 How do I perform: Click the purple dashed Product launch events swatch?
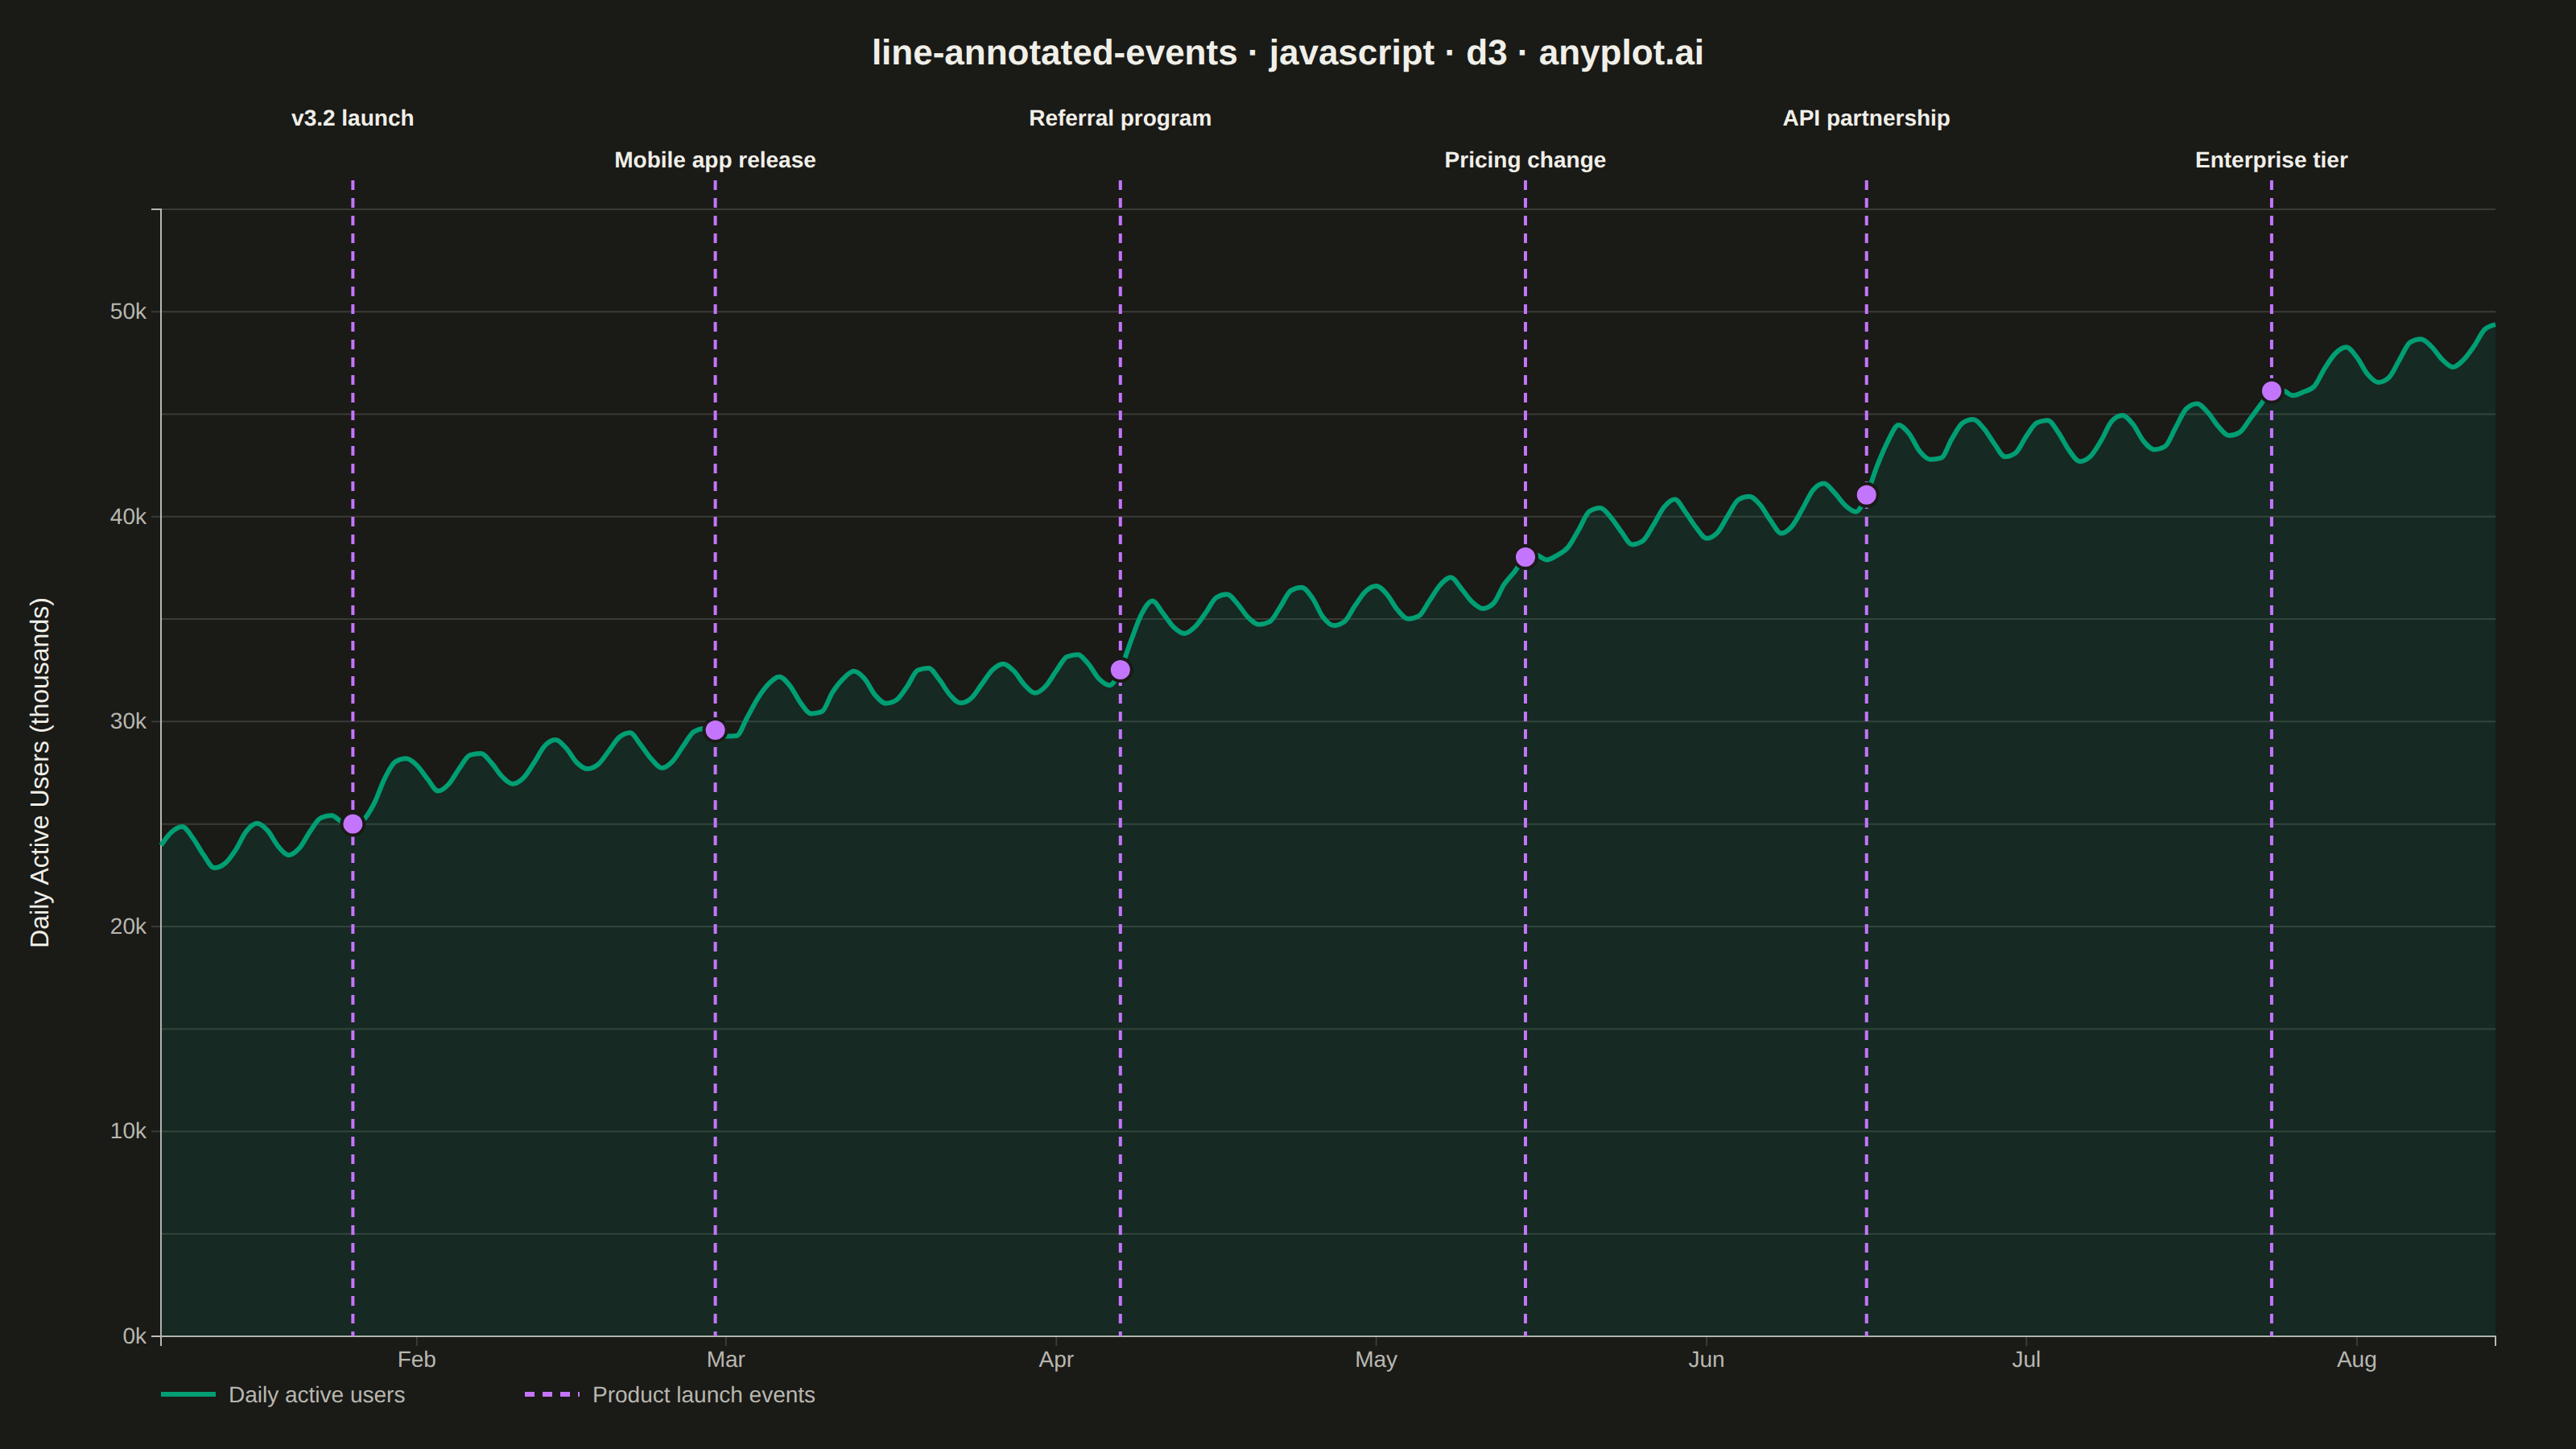pyautogui.click(x=552, y=1394)
